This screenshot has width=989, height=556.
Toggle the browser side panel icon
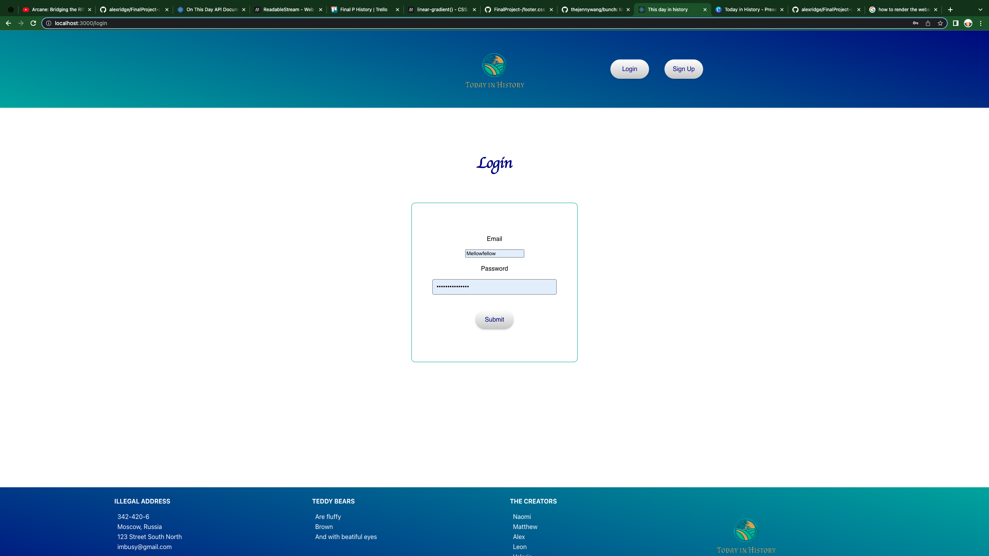[x=955, y=23]
